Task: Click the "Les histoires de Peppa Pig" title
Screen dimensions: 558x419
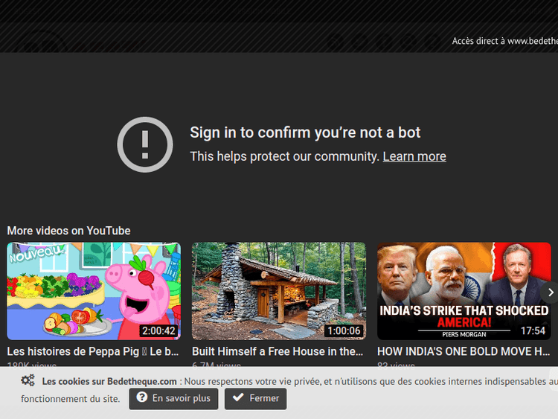Action: [93, 351]
